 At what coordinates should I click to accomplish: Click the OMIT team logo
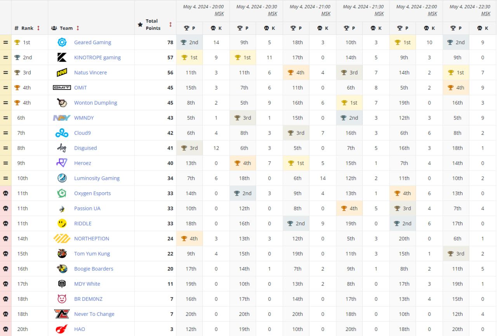(62, 88)
